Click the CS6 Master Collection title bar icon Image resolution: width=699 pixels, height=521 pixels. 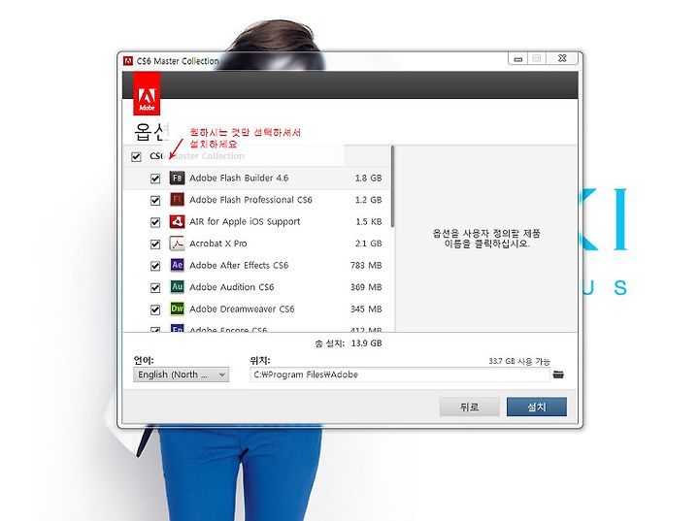[128, 60]
